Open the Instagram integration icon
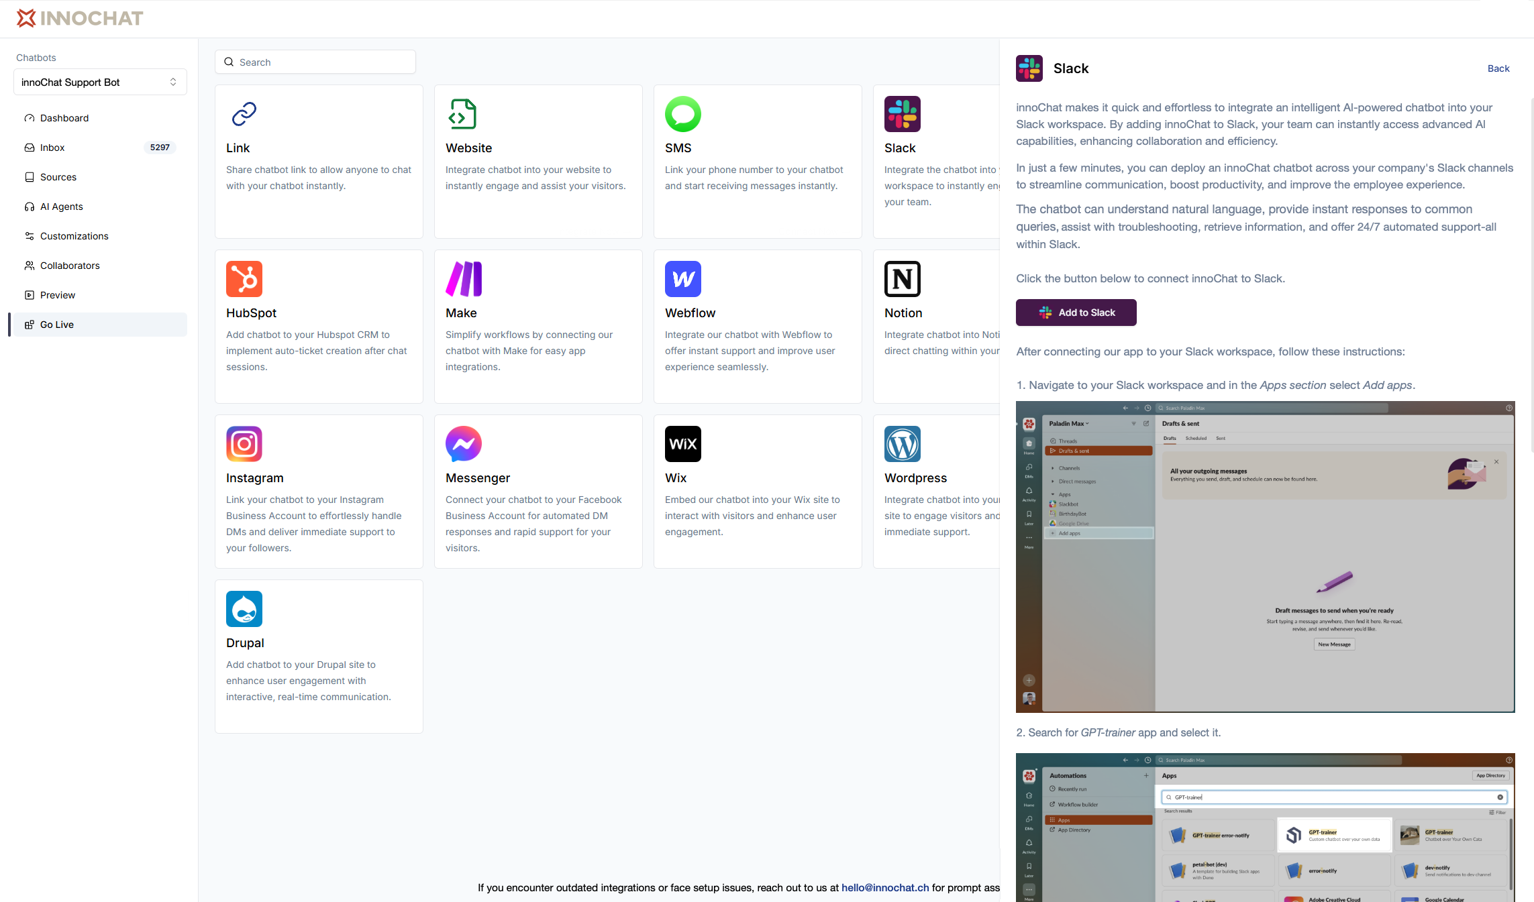The height and width of the screenshot is (902, 1534). (244, 444)
